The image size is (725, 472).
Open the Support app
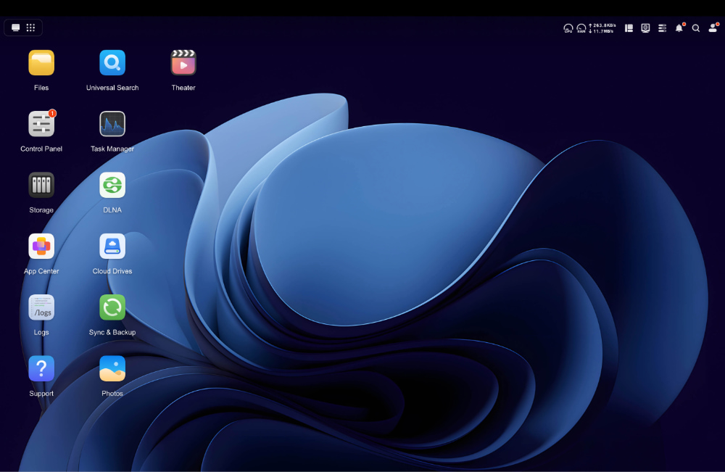pos(41,368)
